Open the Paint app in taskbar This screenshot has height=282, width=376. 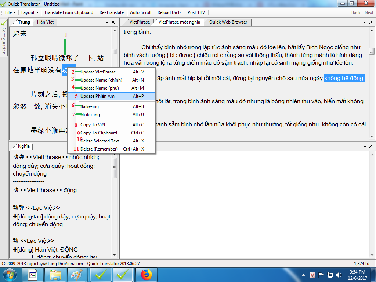pos(77,275)
